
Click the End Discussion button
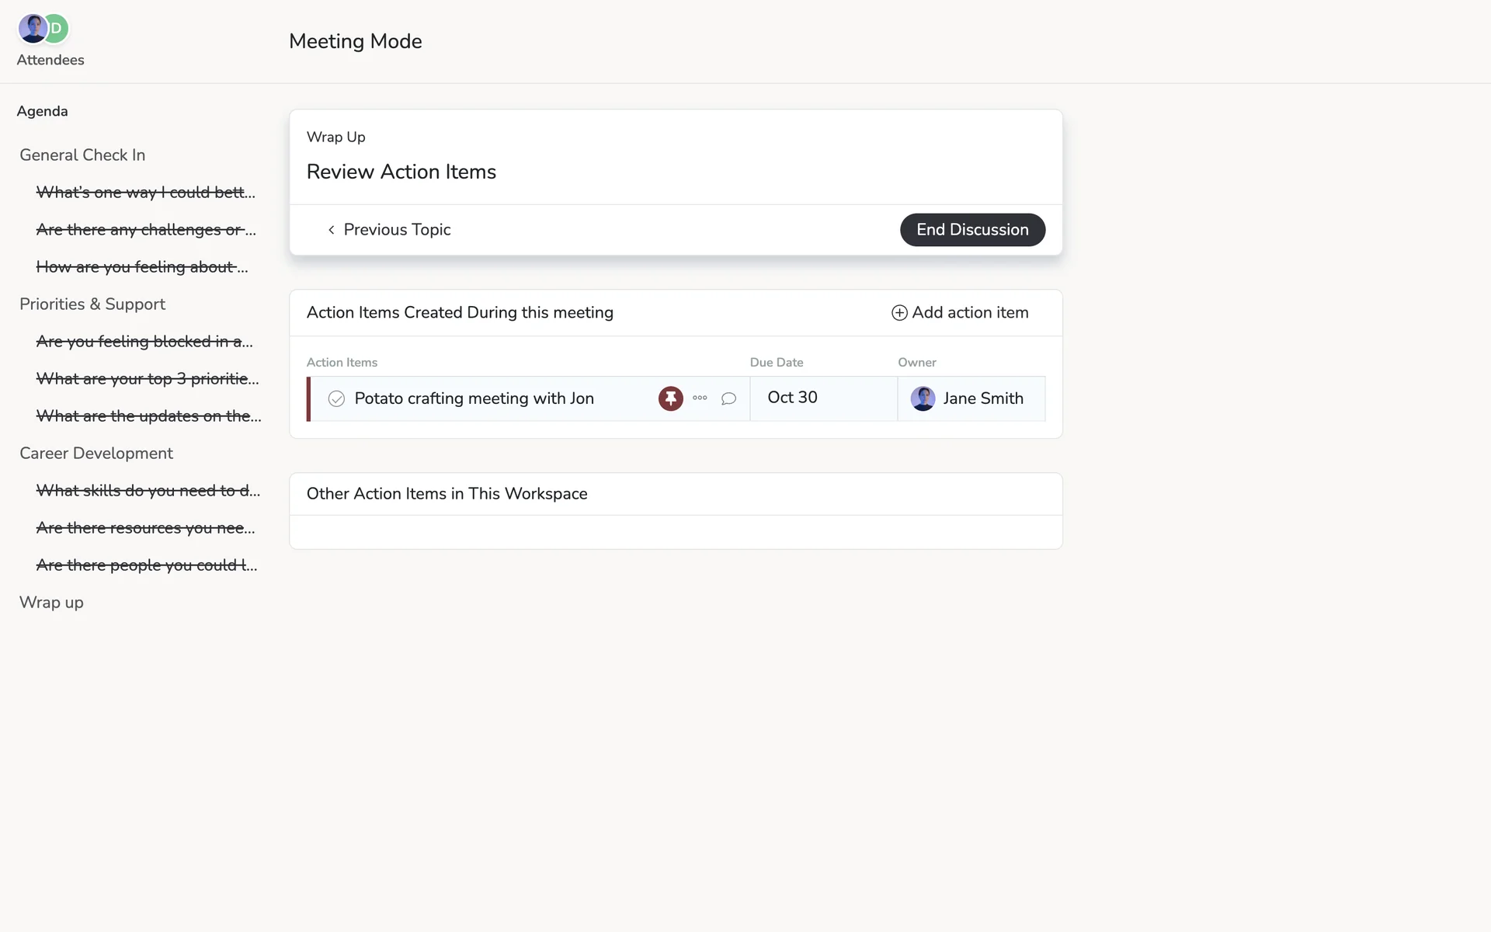972,230
